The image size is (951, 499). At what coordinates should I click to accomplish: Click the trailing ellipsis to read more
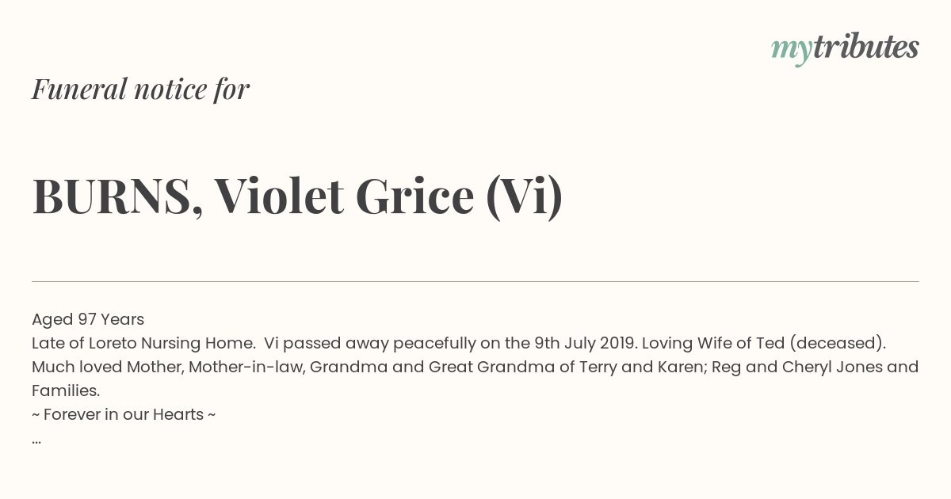[x=36, y=440]
